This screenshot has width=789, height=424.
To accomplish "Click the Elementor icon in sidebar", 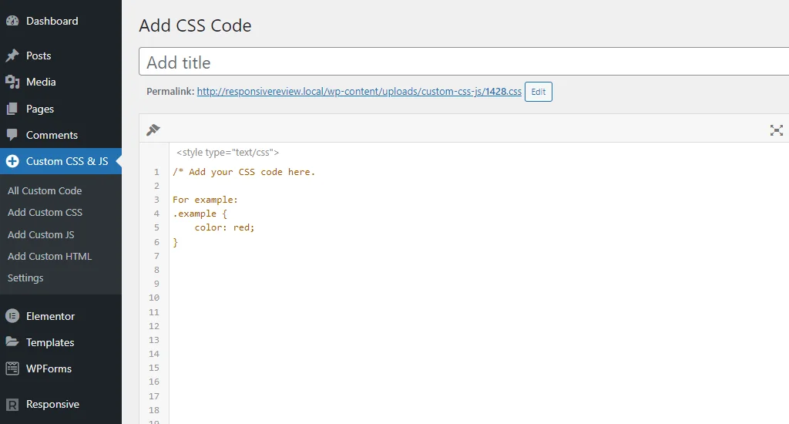I will pos(12,316).
